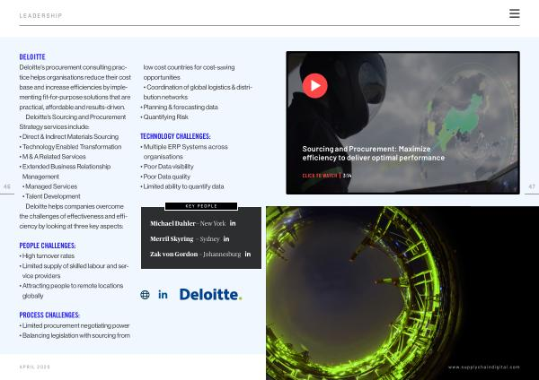Open www.supplychaindigital.com link
The width and height of the screenshot is (539, 380).
tap(483, 367)
